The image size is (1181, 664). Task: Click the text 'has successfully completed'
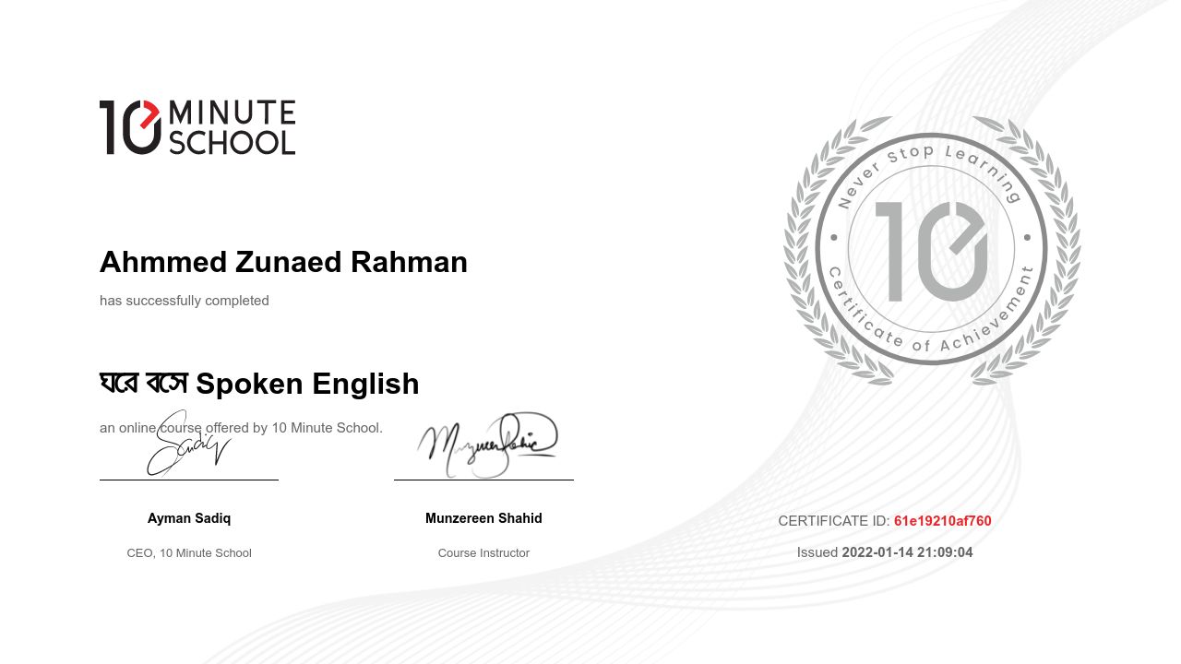tap(185, 301)
